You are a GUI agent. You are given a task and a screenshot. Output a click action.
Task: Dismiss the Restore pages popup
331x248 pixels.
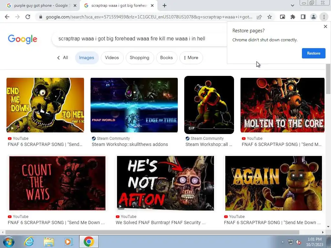(325, 26)
